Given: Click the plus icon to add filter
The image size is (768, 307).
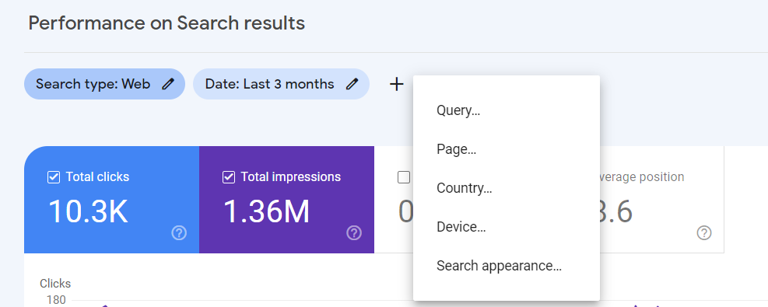Looking at the screenshot, I should [396, 84].
